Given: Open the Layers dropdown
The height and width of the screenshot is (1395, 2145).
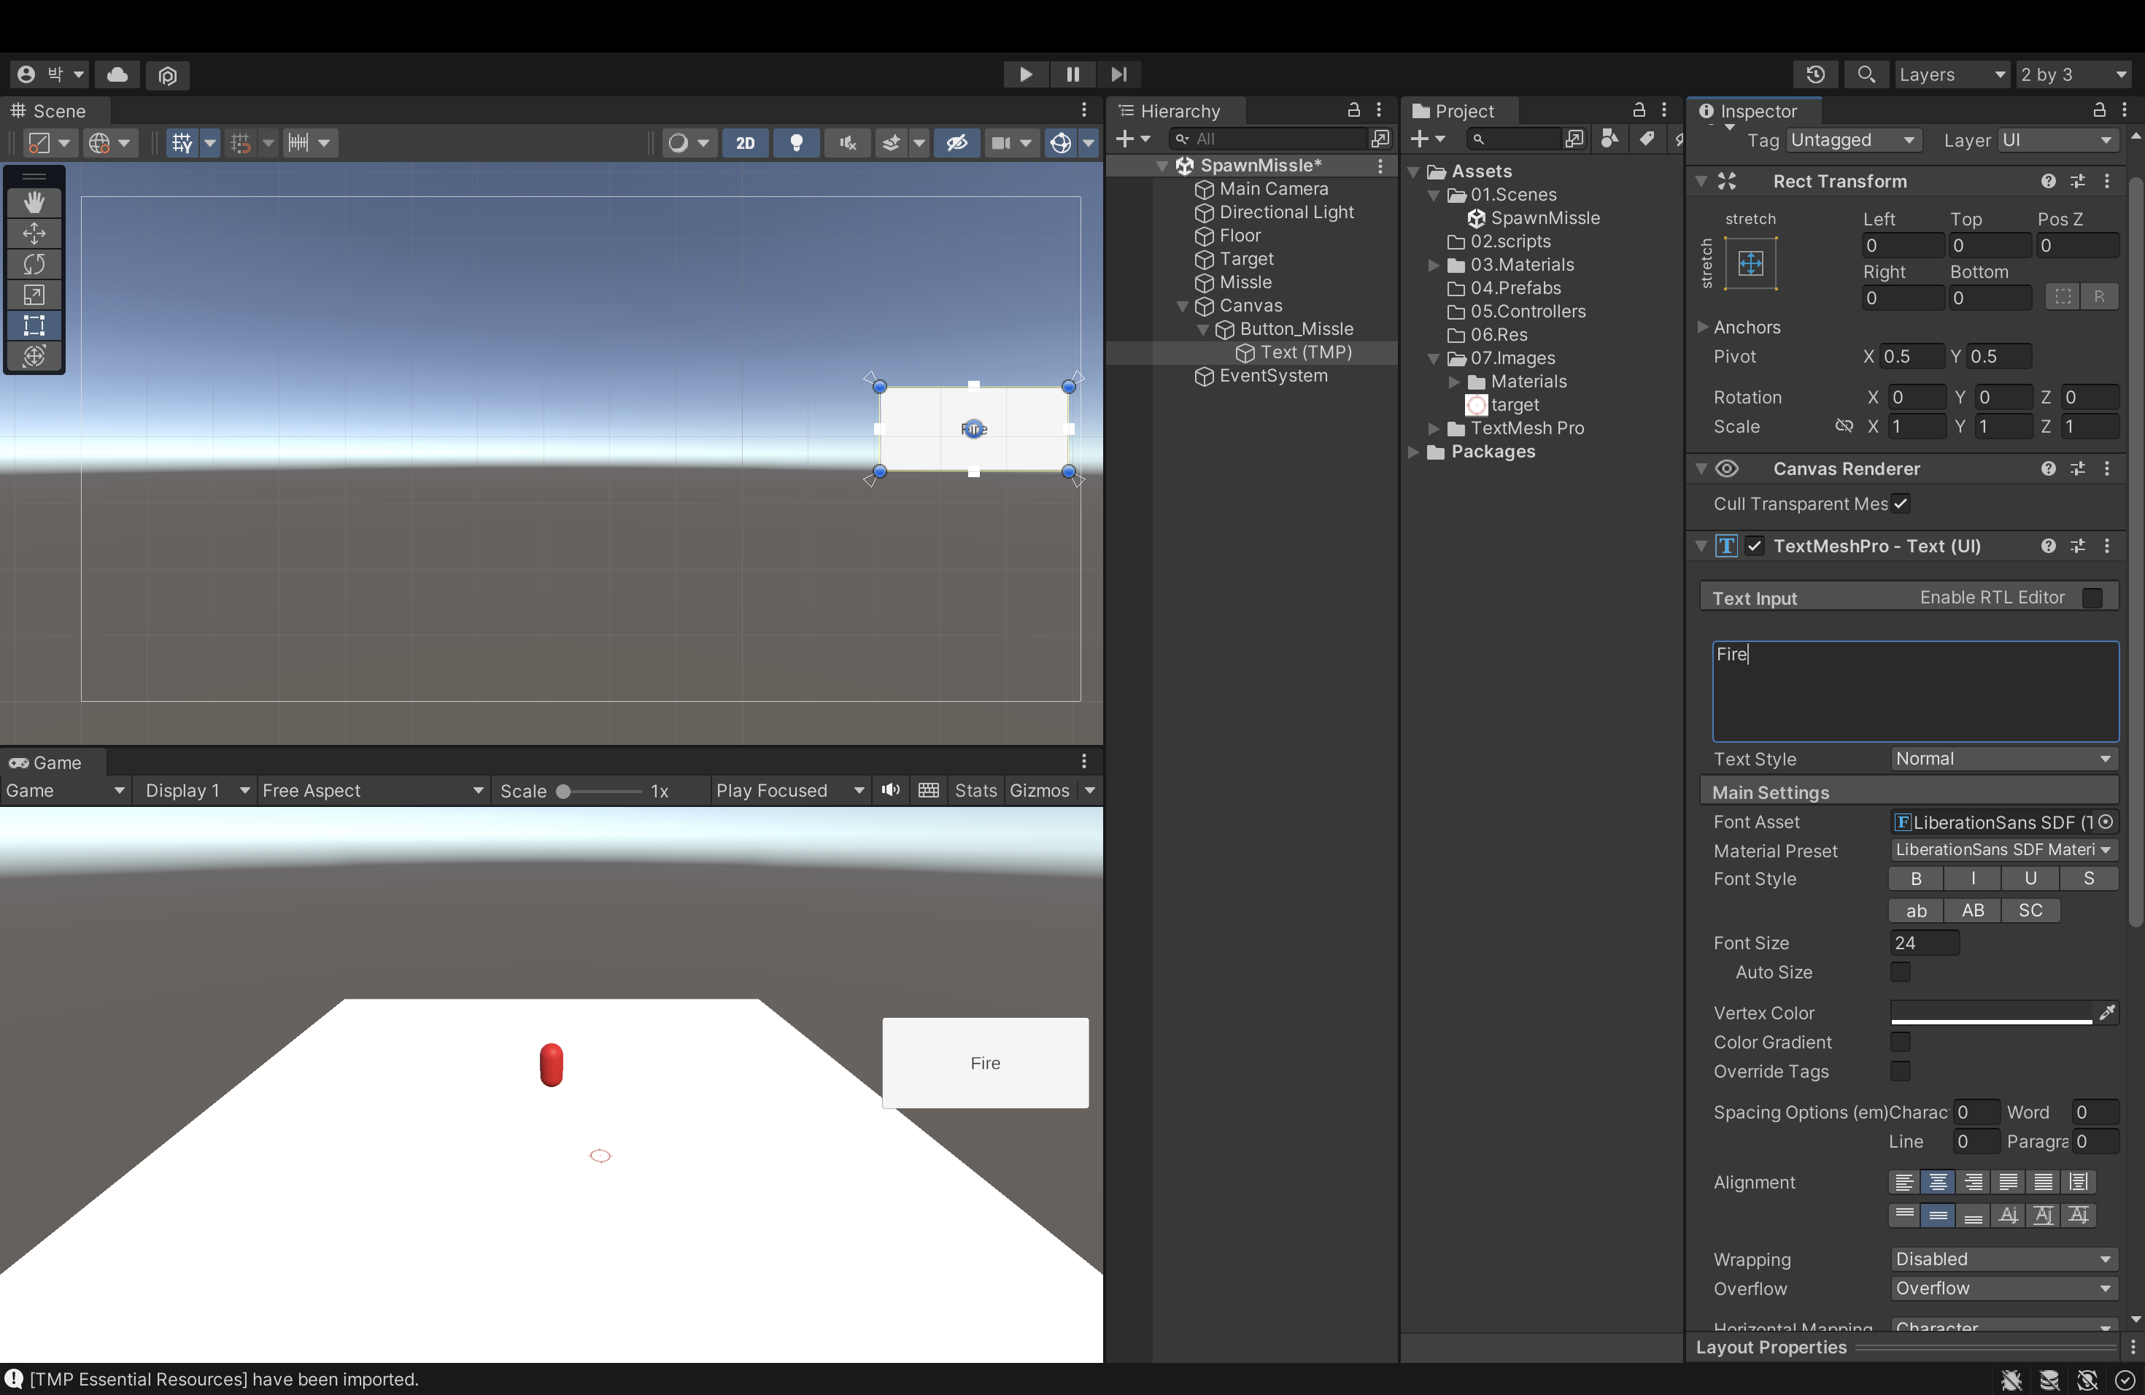Looking at the screenshot, I should [1951, 74].
